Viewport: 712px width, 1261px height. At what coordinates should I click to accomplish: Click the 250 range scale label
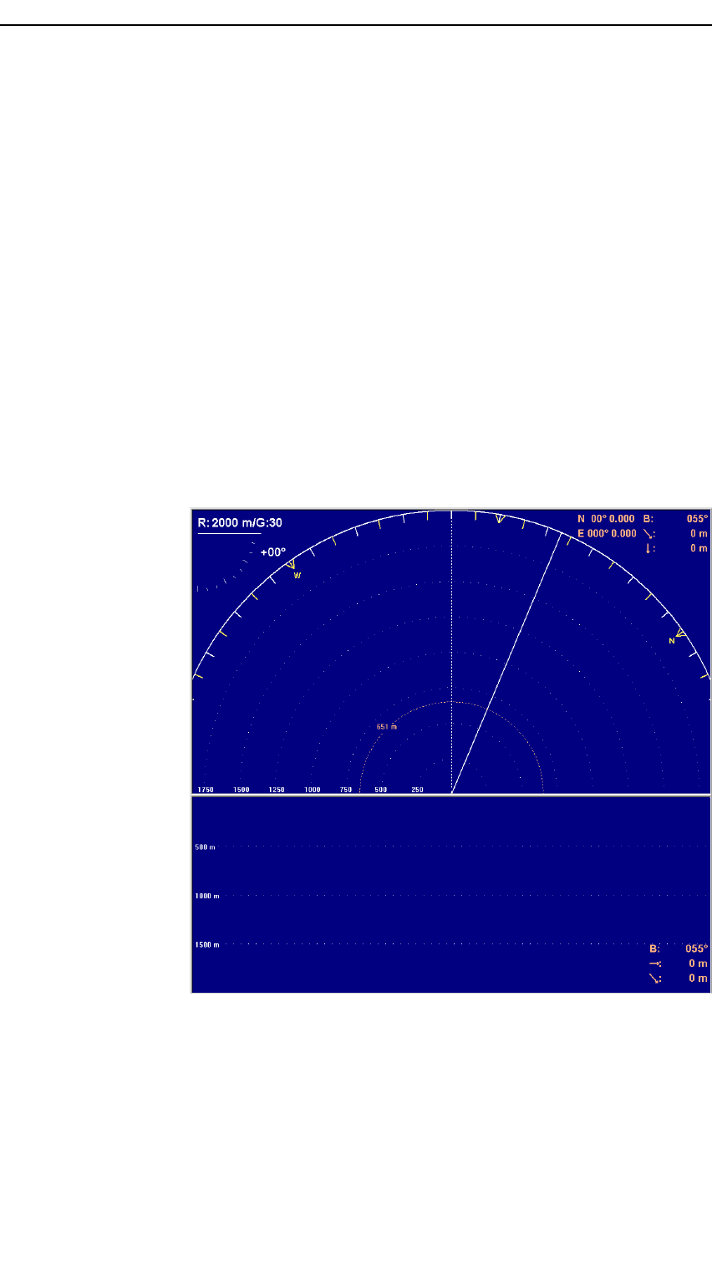point(417,790)
